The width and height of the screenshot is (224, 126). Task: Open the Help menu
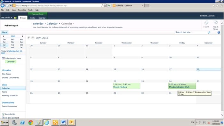pyautogui.click(x=37, y=10)
